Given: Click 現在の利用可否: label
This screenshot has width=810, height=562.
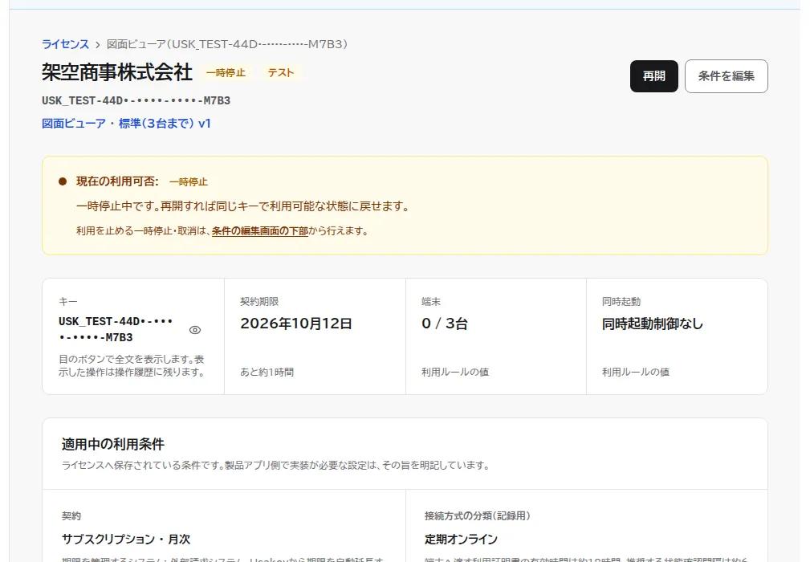Looking at the screenshot, I should 117,181.
